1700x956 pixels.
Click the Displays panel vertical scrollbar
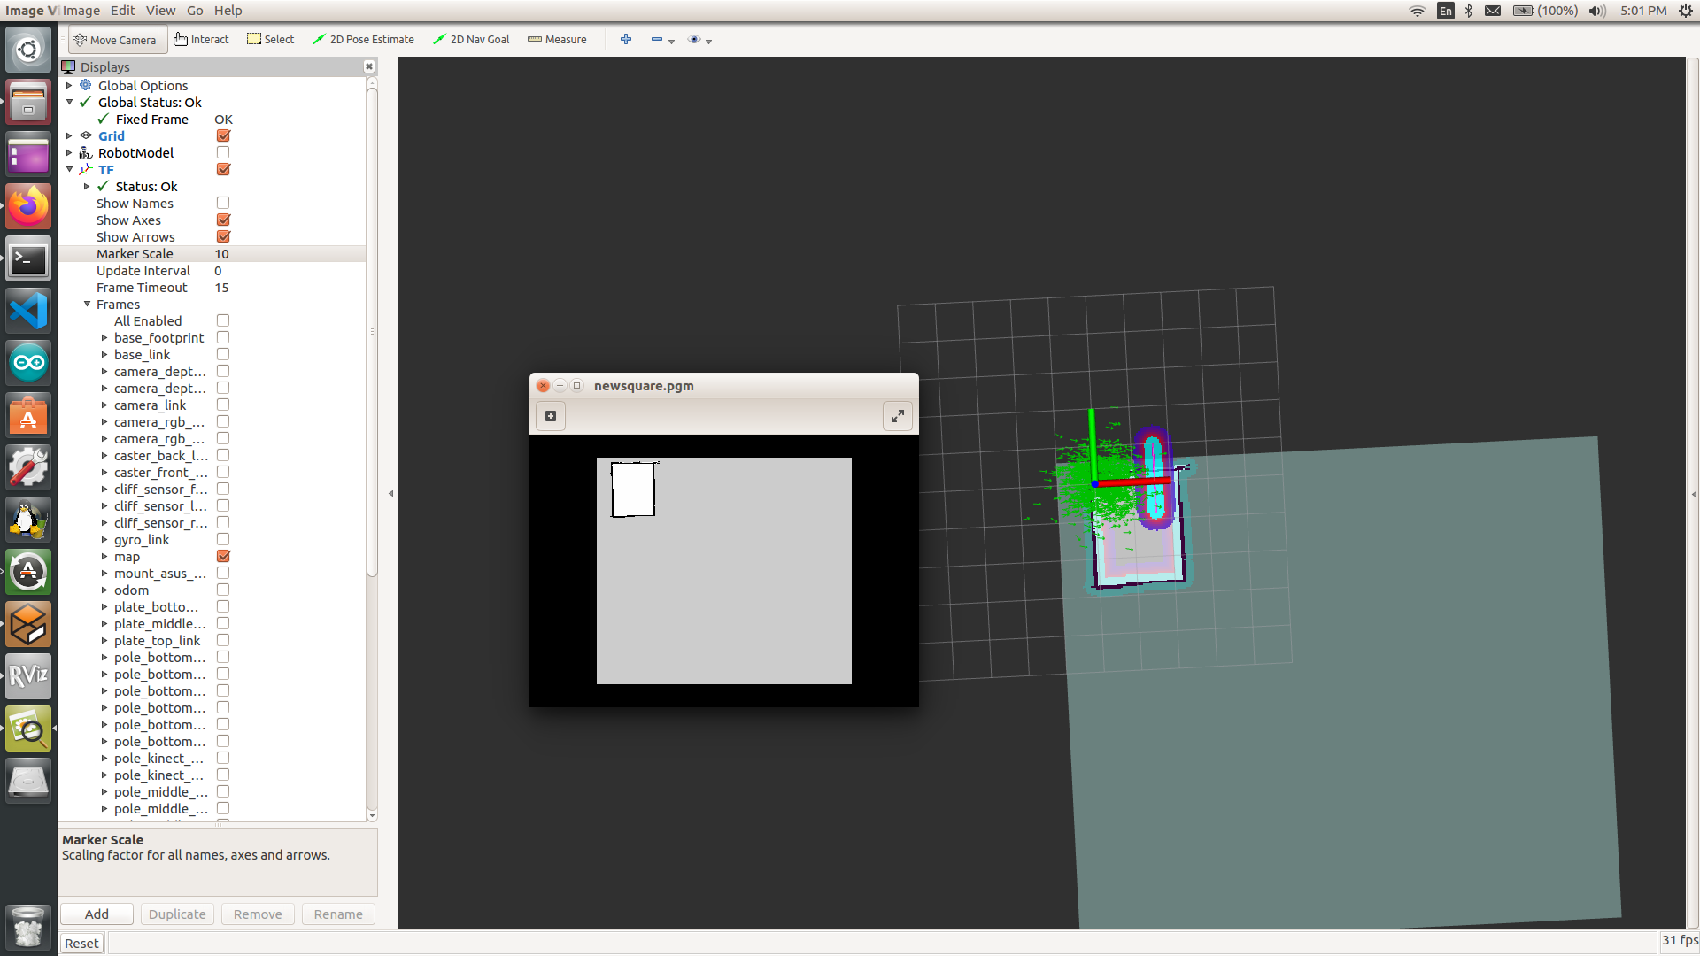tap(372, 334)
